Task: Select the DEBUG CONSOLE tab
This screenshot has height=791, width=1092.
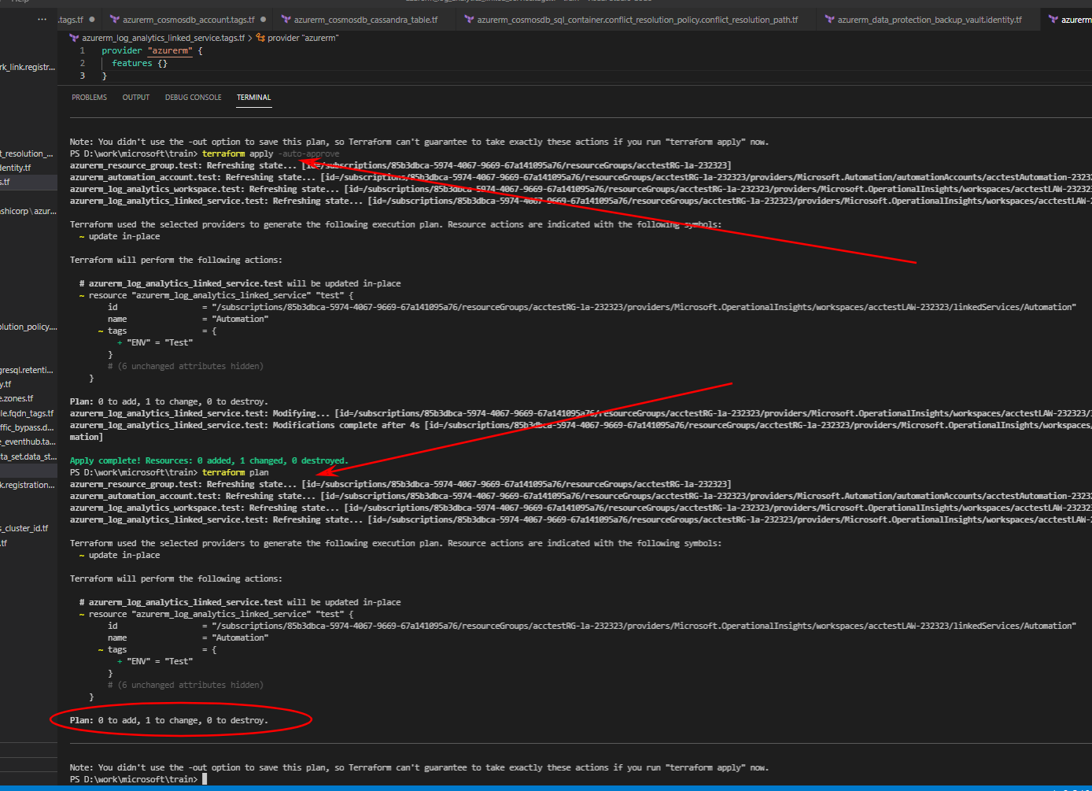Action: pyautogui.click(x=193, y=97)
